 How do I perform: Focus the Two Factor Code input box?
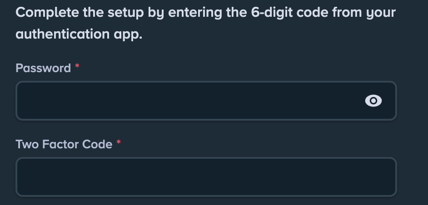(206, 177)
